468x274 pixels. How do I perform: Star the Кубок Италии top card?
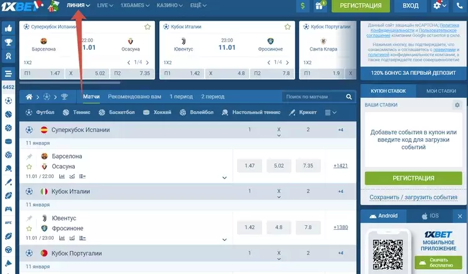(x=288, y=27)
